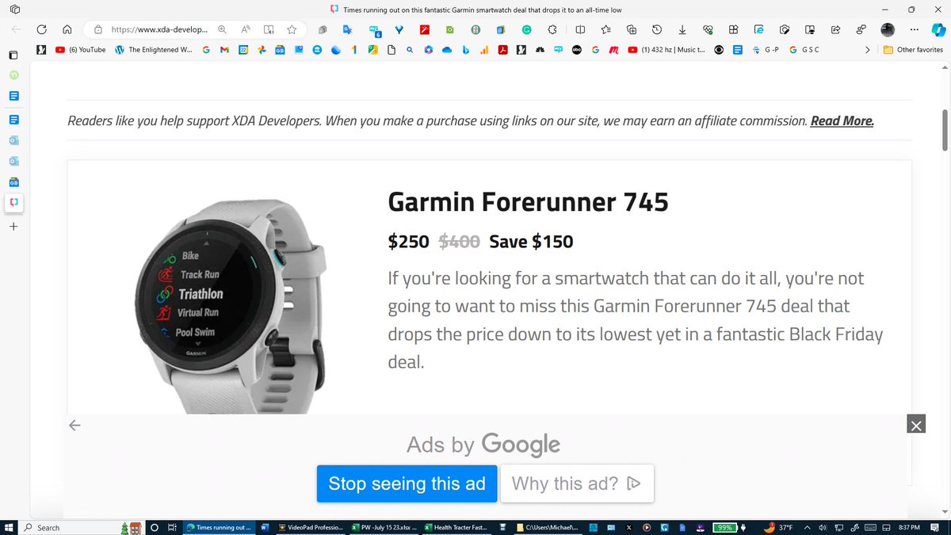
Task: Open Gmail bookmark icon
Action: [x=224, y=50]
